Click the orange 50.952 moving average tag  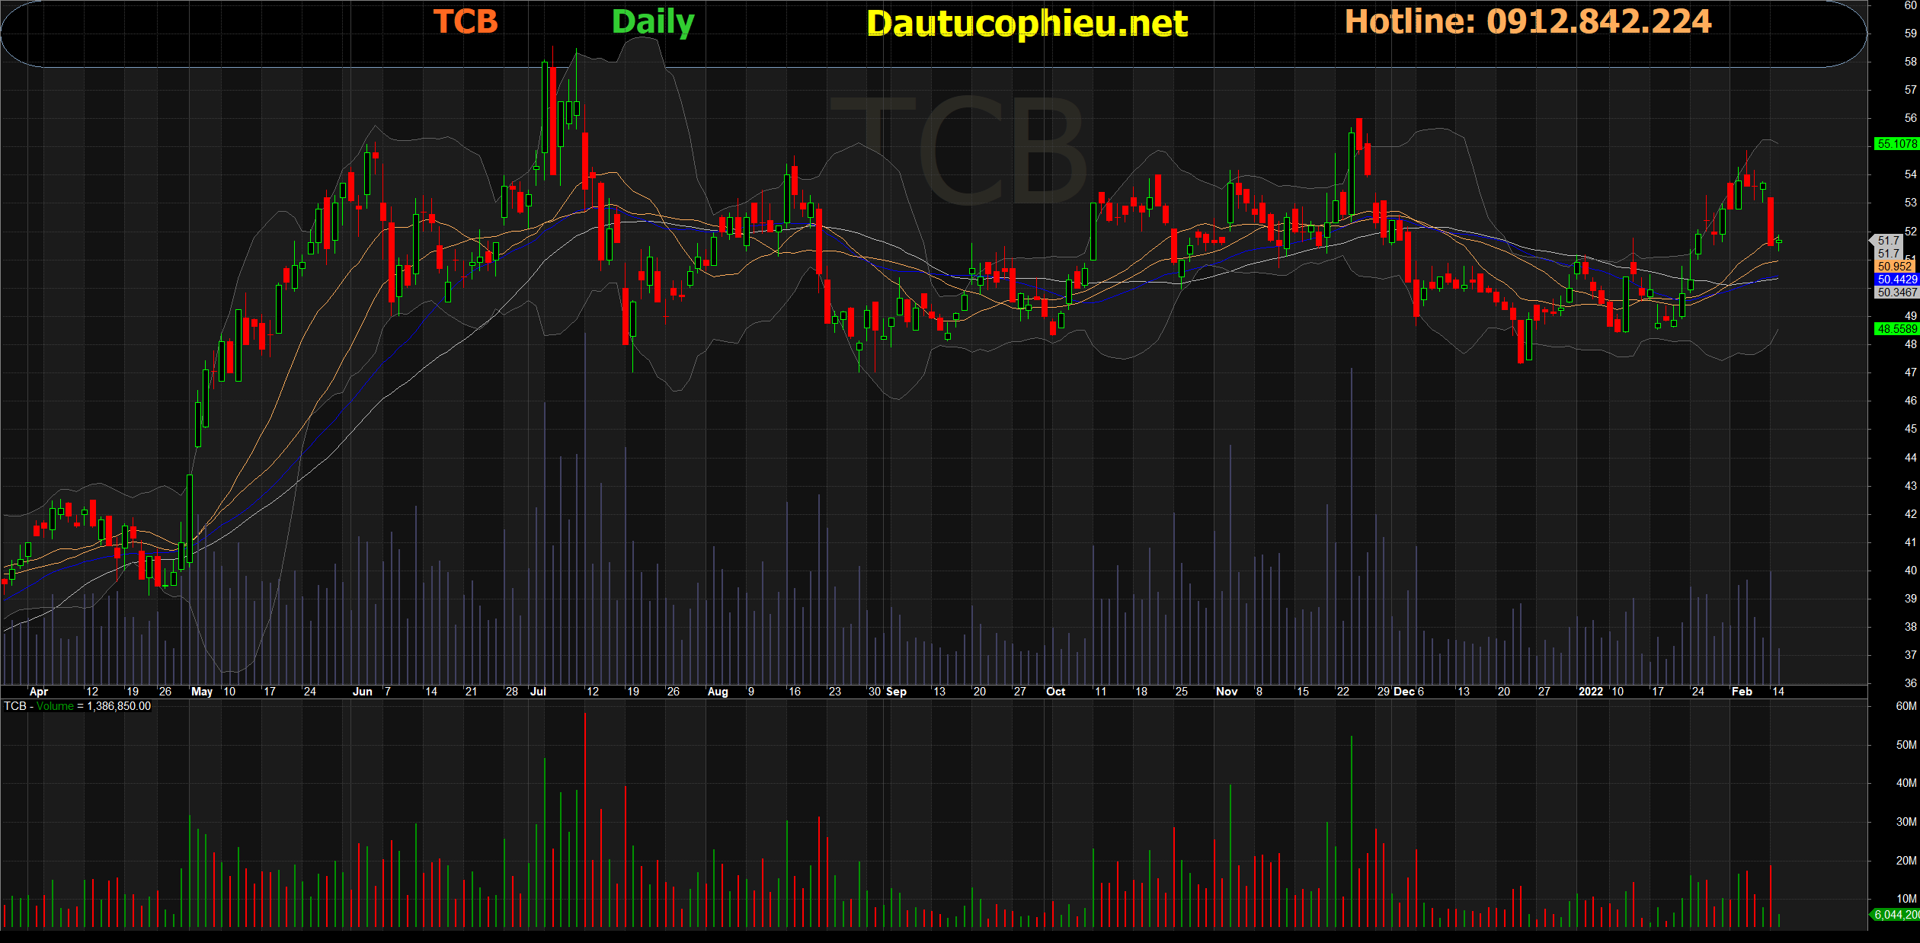(x=1895, y=267)
